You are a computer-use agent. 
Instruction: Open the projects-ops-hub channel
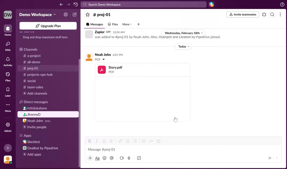point(40,75)
